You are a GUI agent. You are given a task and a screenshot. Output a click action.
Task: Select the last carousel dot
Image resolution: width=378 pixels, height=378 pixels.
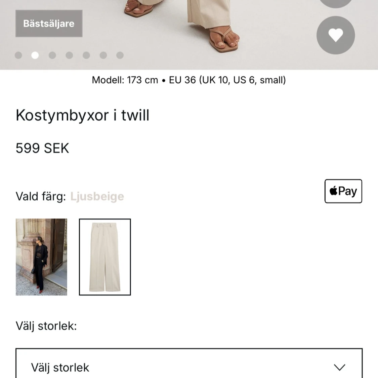[x=120, y=55]
